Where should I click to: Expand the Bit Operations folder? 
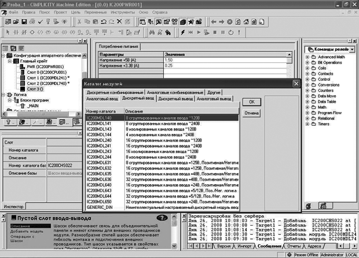(307, 62)
